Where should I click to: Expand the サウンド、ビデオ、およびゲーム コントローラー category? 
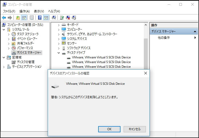pos(59,34)
